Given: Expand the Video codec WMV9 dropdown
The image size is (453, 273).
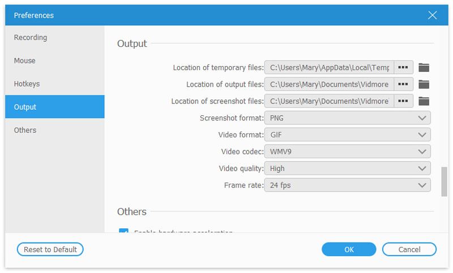Looking at the screenshot, I should point(347,151).
